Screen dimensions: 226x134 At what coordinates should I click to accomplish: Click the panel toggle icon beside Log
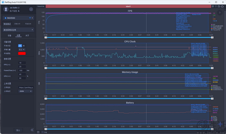pyautogui.click(x=38, y=132)
